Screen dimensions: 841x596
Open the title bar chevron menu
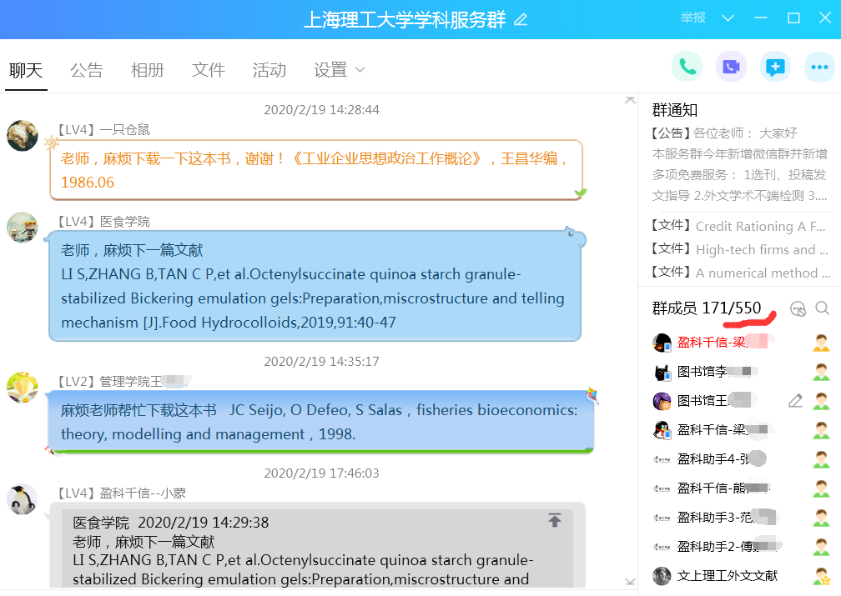tap(728, 18)
